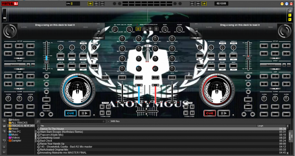Click the left deck SYNC button
The image size is (295, 156).
[x=46, y=107]
